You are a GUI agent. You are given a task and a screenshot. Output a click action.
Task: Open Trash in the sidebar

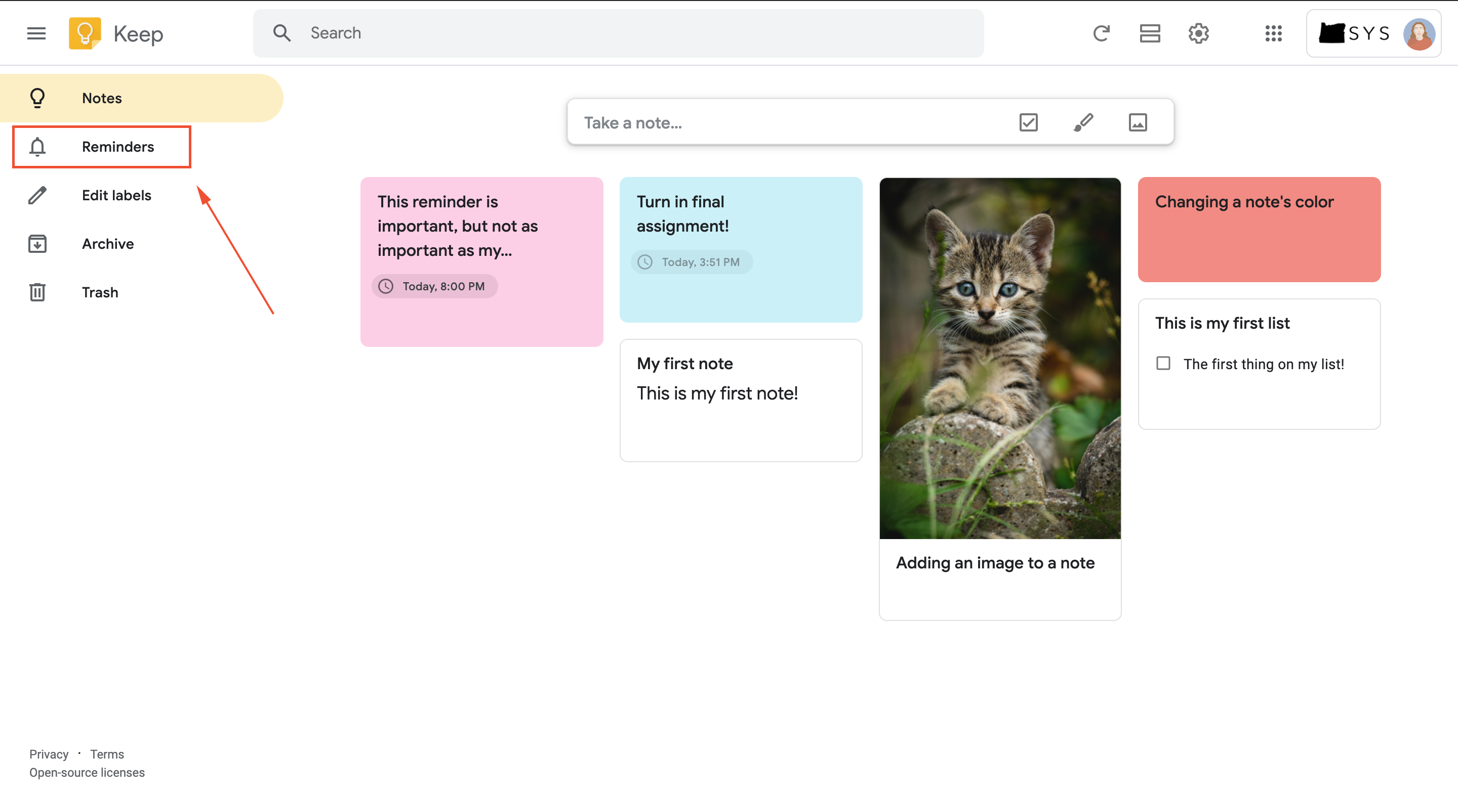click(100, 292)
